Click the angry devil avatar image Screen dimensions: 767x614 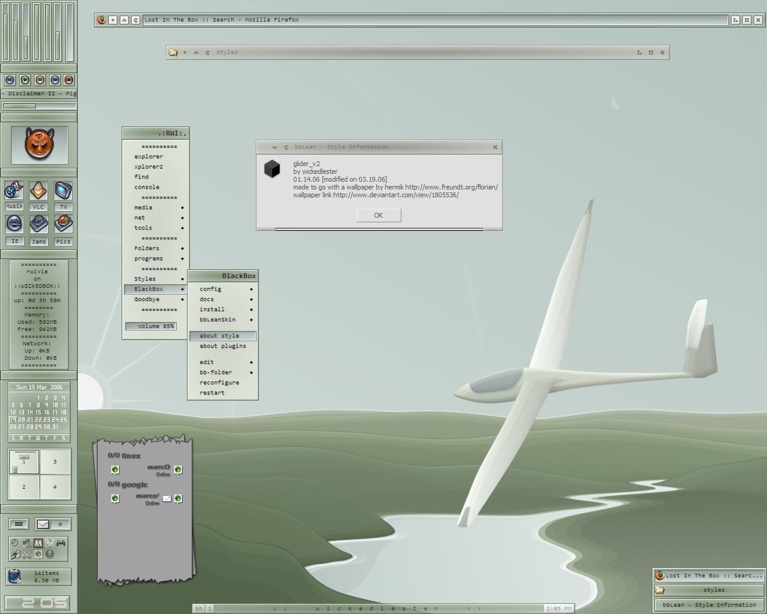[x=40, y=145]
